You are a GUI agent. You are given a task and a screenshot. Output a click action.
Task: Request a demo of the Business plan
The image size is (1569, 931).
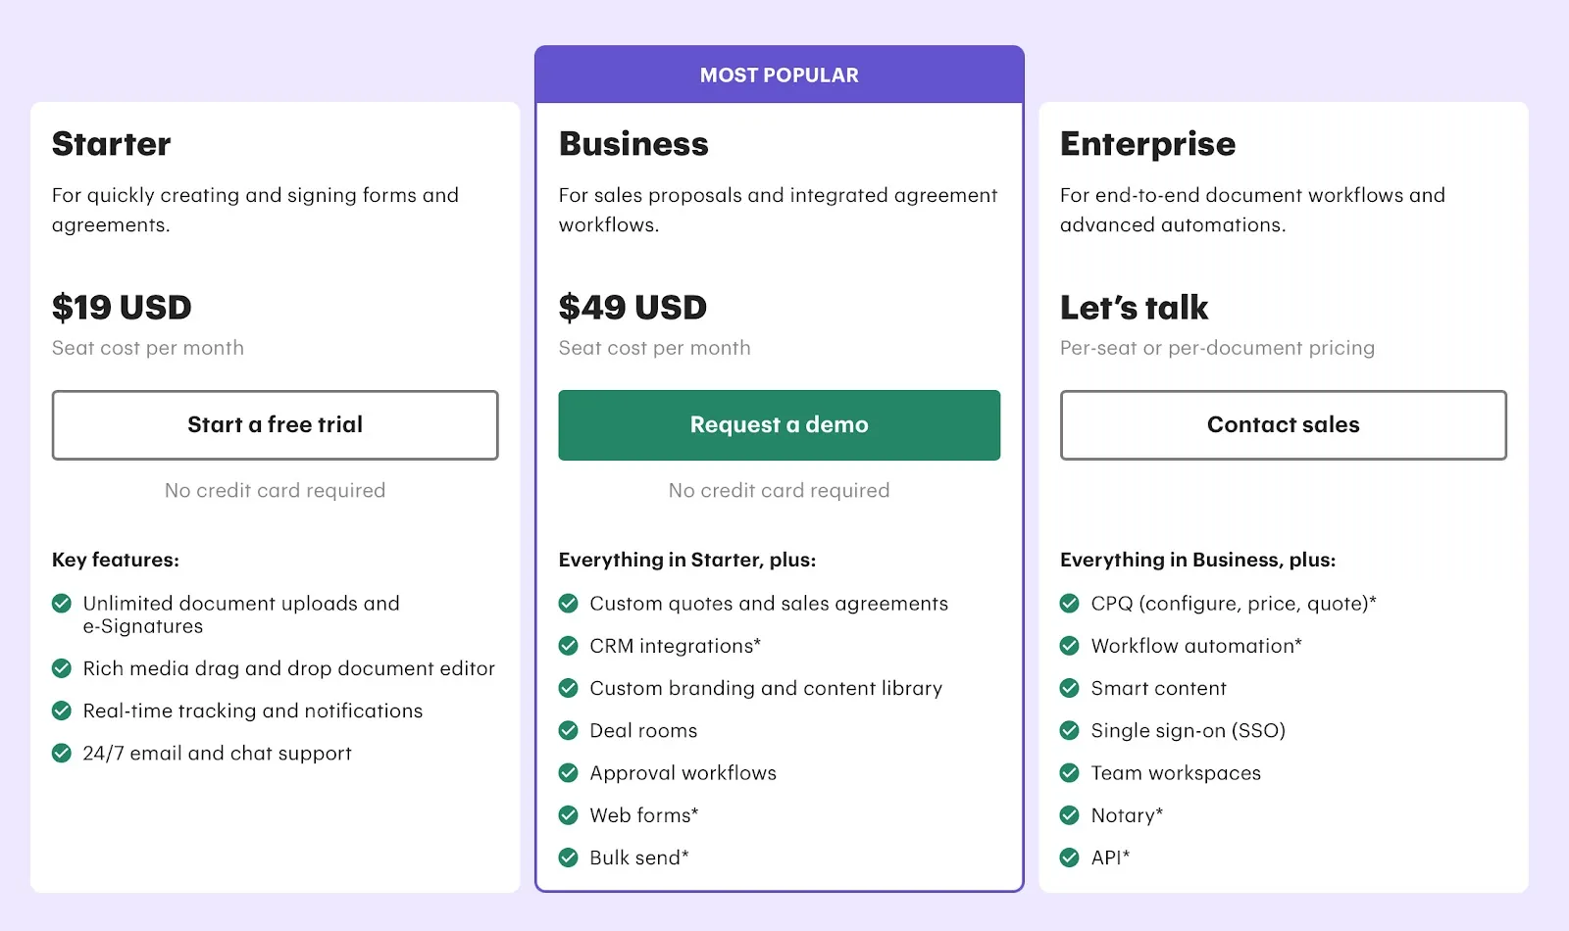779,424
